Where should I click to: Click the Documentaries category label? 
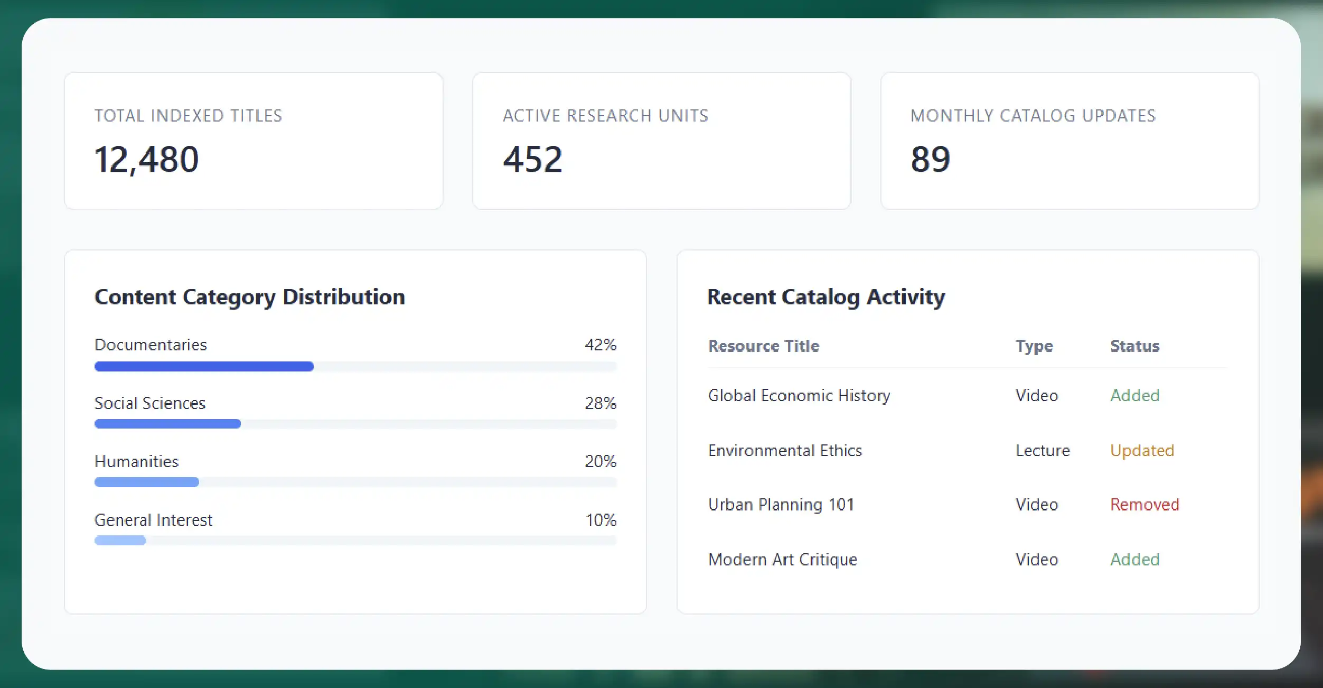[151, 345]
